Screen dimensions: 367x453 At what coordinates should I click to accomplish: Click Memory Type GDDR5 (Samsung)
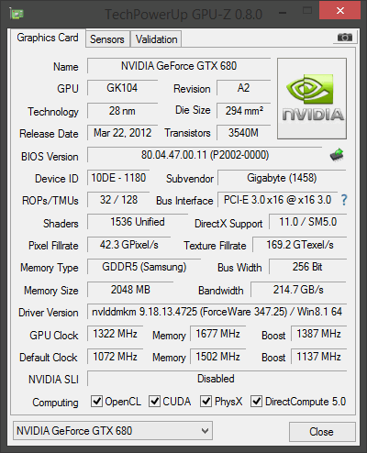pos(144,267)
